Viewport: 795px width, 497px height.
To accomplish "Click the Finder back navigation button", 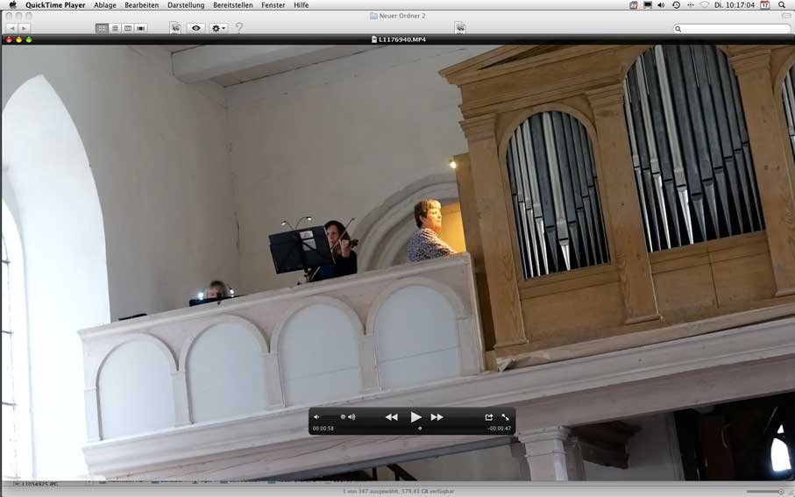I will click(11, 28).
